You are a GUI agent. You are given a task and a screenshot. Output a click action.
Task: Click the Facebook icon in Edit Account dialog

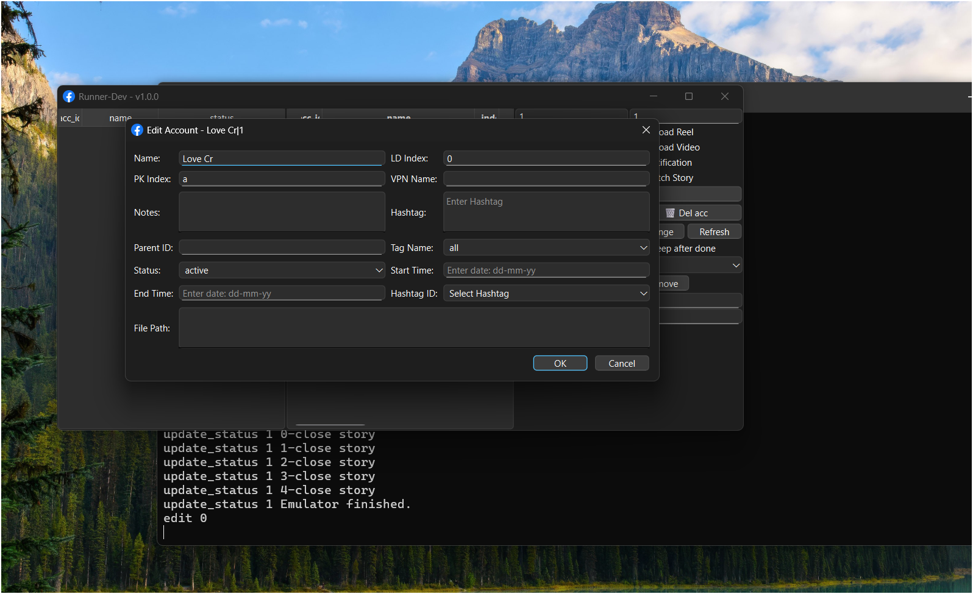point(137,130)
